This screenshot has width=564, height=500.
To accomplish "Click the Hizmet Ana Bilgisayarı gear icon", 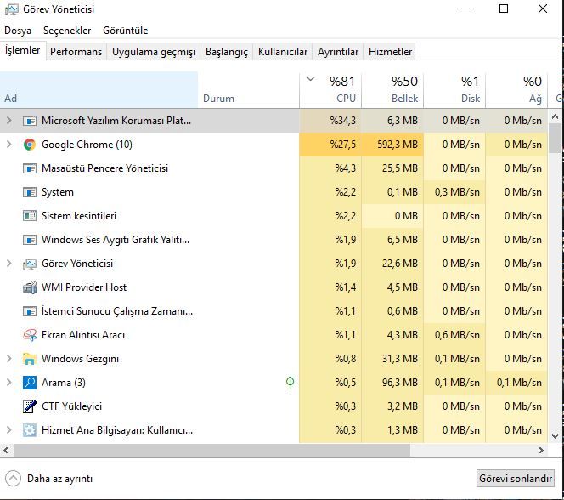I will [x=30, y=430].
